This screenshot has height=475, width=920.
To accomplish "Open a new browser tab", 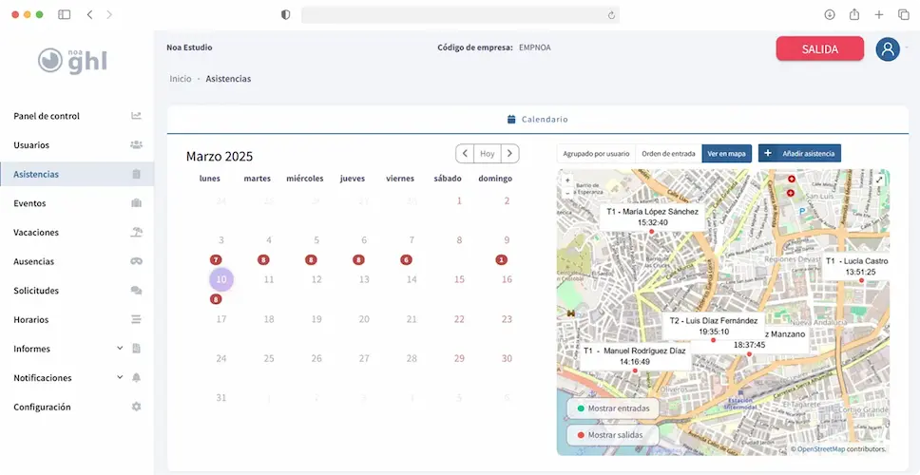I will coord(879,14).
